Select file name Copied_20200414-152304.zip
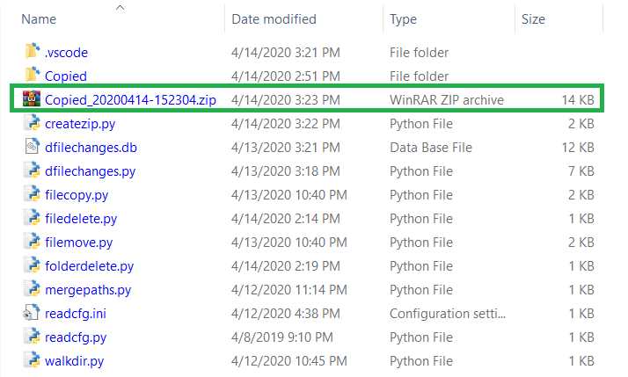628x377 pixels. (x=130, y=100)
